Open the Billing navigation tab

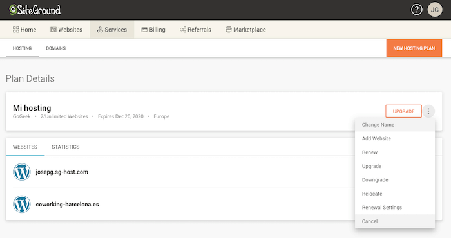(153, 30)
